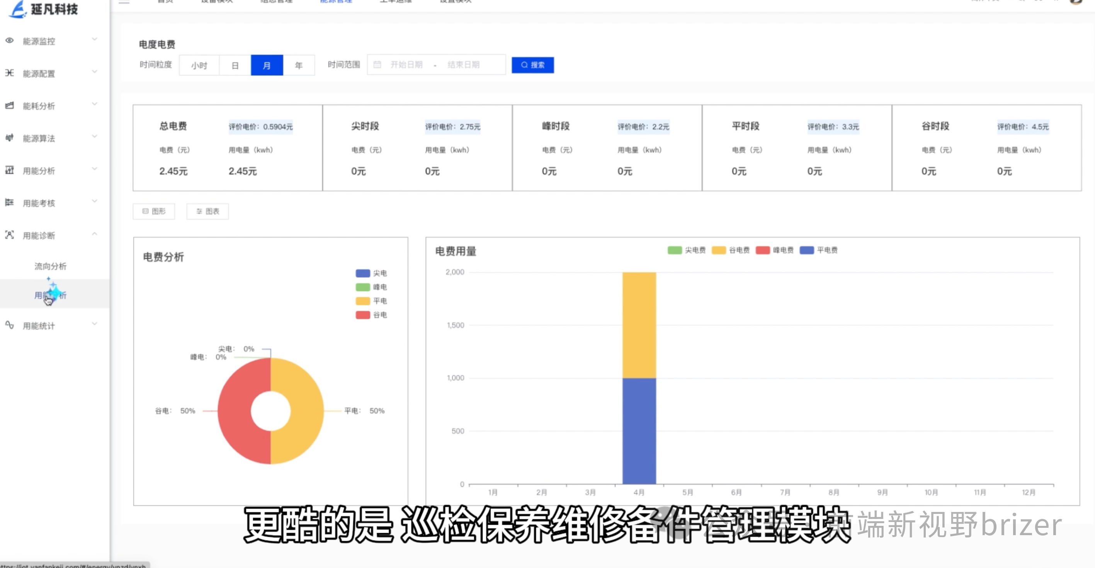The image size is (1095, 568).
Task: Click the wave icon beside 用能统计
Action: [9, 325]
